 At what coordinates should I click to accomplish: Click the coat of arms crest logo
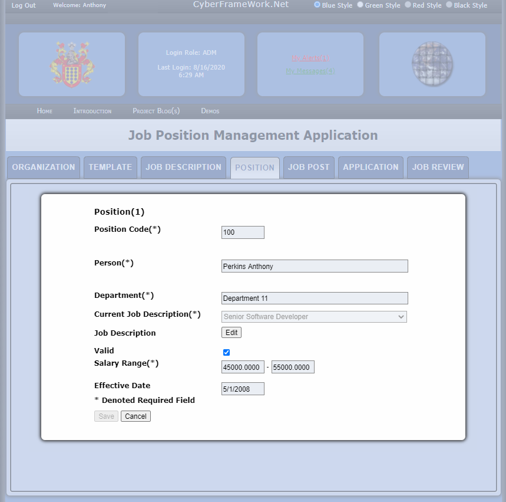(72, 65)
